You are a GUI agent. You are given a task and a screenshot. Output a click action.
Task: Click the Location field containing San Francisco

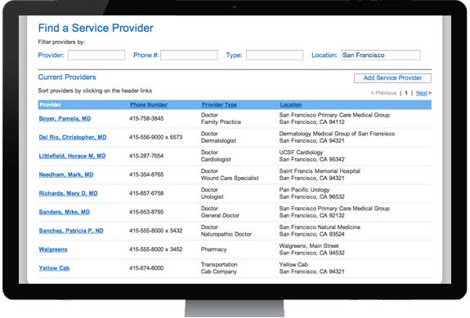pos(381,55)
